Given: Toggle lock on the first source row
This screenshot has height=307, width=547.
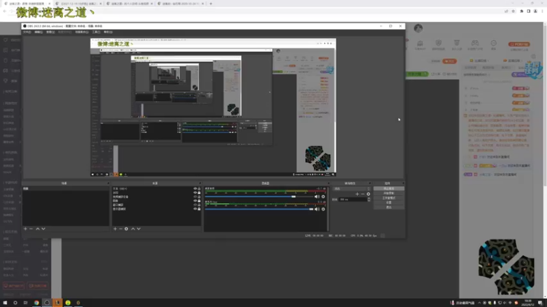Looking at the screenshot, I should [199, 189].
